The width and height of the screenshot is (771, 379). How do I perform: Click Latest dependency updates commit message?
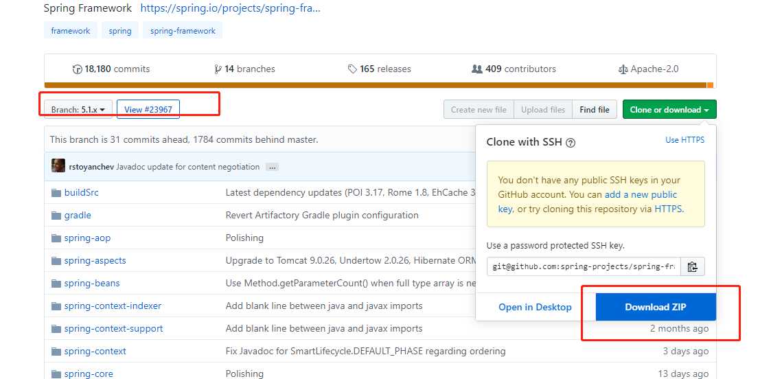[x=350, y=193]
